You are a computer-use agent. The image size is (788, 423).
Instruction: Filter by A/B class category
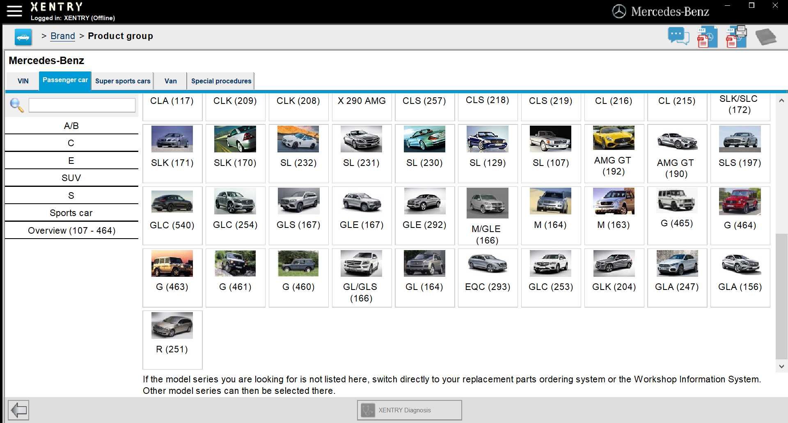click(x=71, y=126)
